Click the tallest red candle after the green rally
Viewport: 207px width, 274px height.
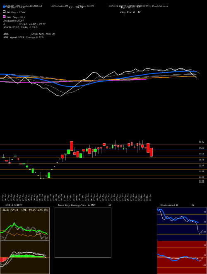tap(72, 146)
